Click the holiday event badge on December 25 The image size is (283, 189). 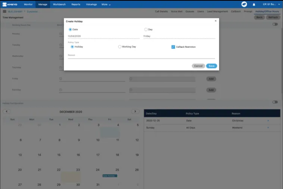(x=110, y=176)
